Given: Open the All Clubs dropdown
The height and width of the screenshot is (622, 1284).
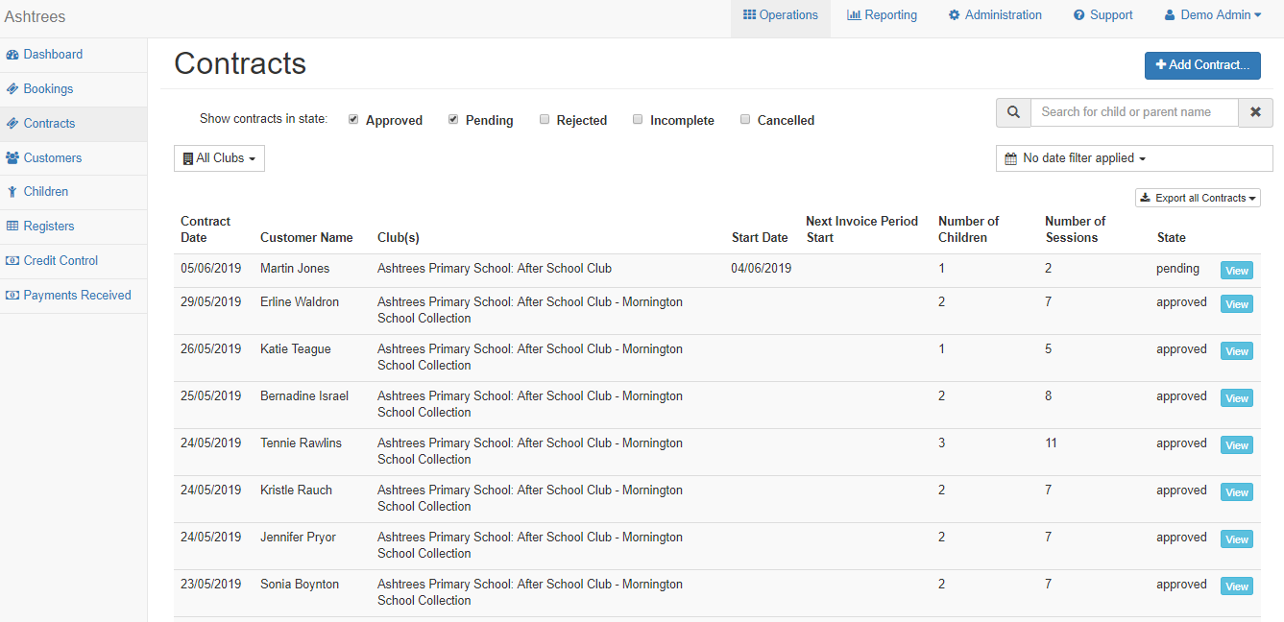Looking at the screenshot, I should (219, 158).
